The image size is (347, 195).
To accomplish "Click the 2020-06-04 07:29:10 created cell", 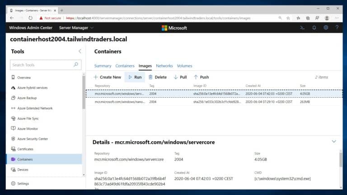I will pyautogui.click(x=269, y=102).
